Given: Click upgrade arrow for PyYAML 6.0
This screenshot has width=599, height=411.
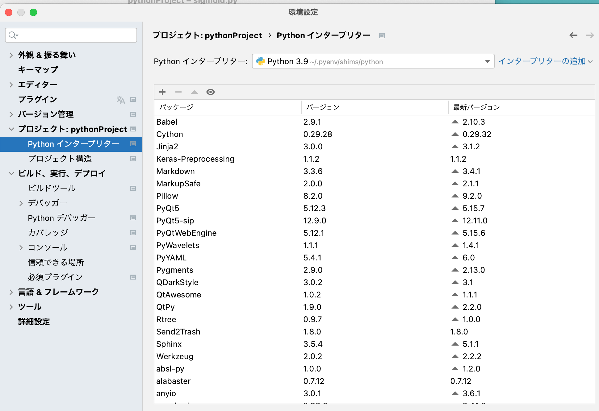Looking at the screenshot, I should pos(455,258).
